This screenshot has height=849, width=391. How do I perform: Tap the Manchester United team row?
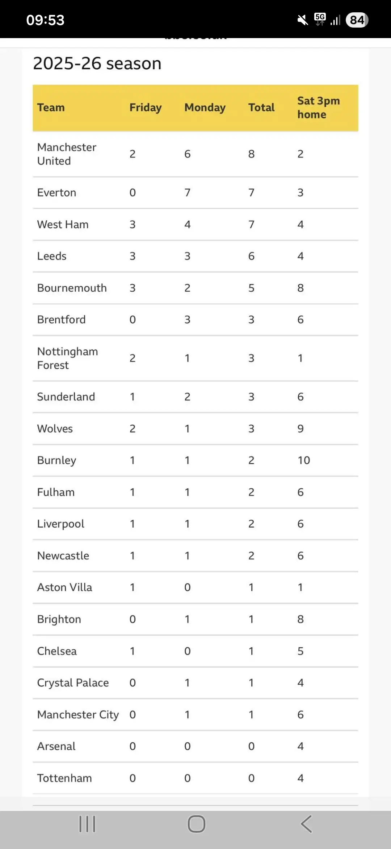195,154
